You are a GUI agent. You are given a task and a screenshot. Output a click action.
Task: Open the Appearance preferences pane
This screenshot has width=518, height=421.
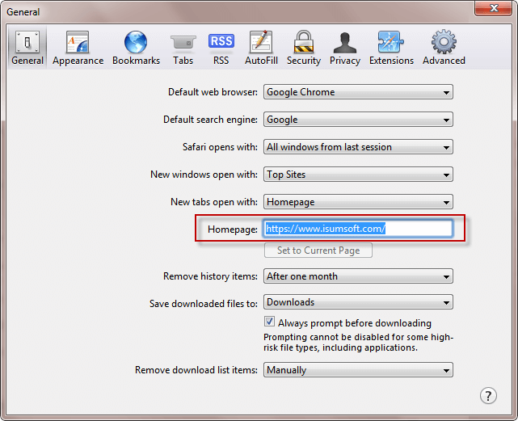coord(78,47)
